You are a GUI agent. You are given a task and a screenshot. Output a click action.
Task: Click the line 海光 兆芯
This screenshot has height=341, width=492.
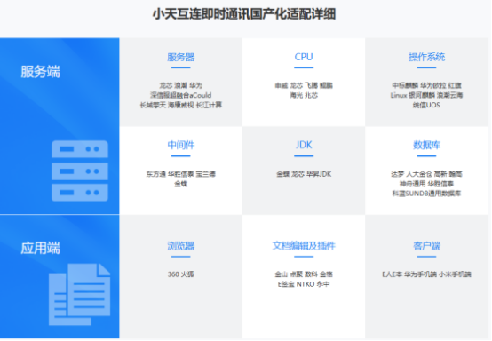(x=304, y=95)
